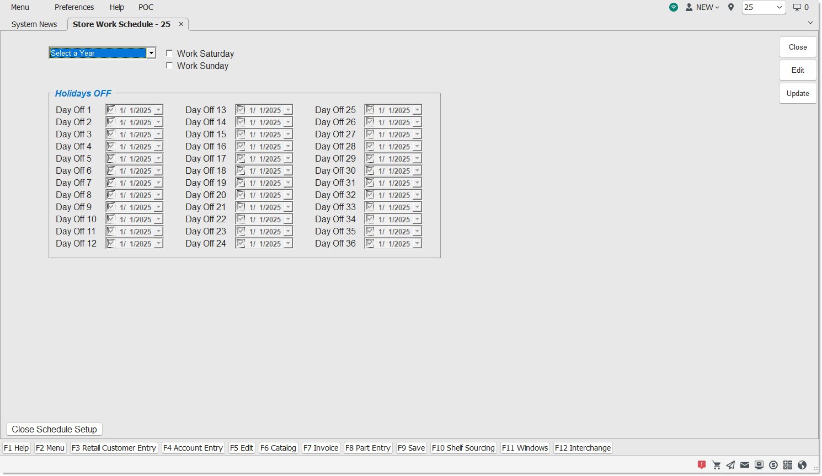Click the Update button
This screenshot has height=476, width=822.
[x=798, y=93]
